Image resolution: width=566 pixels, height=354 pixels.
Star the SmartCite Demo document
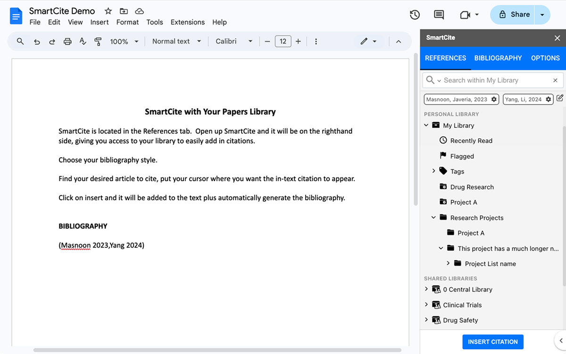(108, 11)
